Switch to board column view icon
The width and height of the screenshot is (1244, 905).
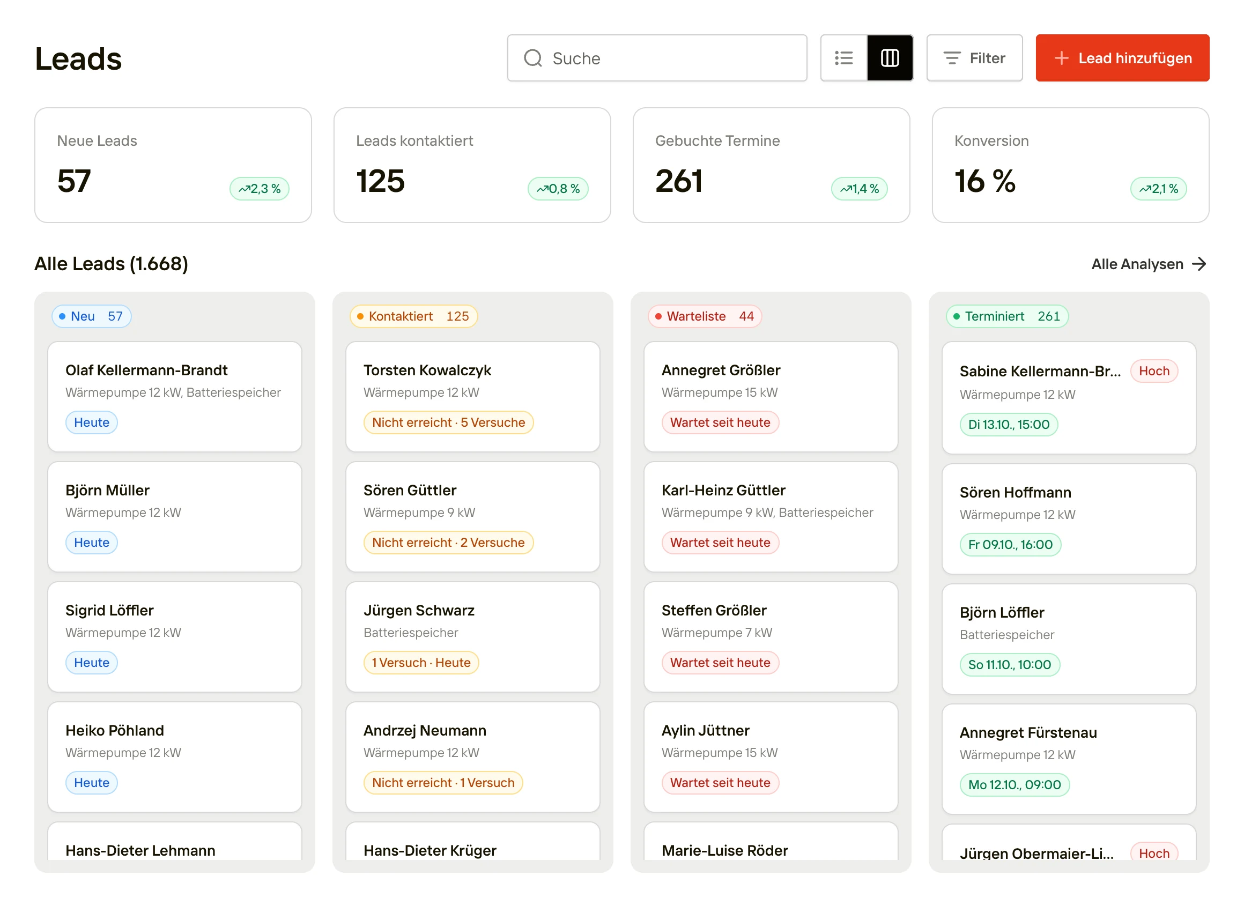[x=890, y=58]
